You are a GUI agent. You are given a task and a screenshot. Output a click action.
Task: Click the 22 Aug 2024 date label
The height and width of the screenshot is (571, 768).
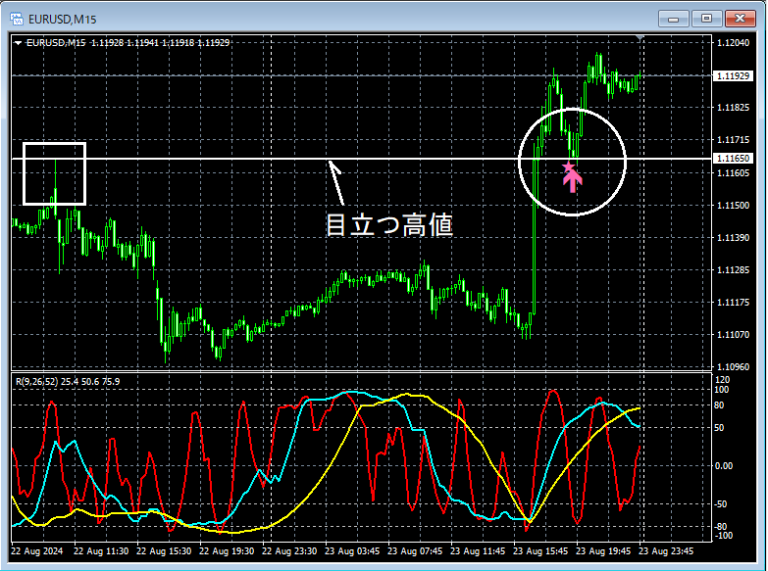coord(36,551)
